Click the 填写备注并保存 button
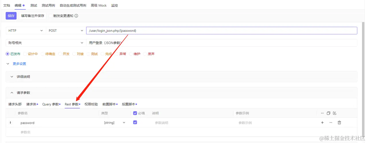Screen dimensions: 367x143 point(33,16)
